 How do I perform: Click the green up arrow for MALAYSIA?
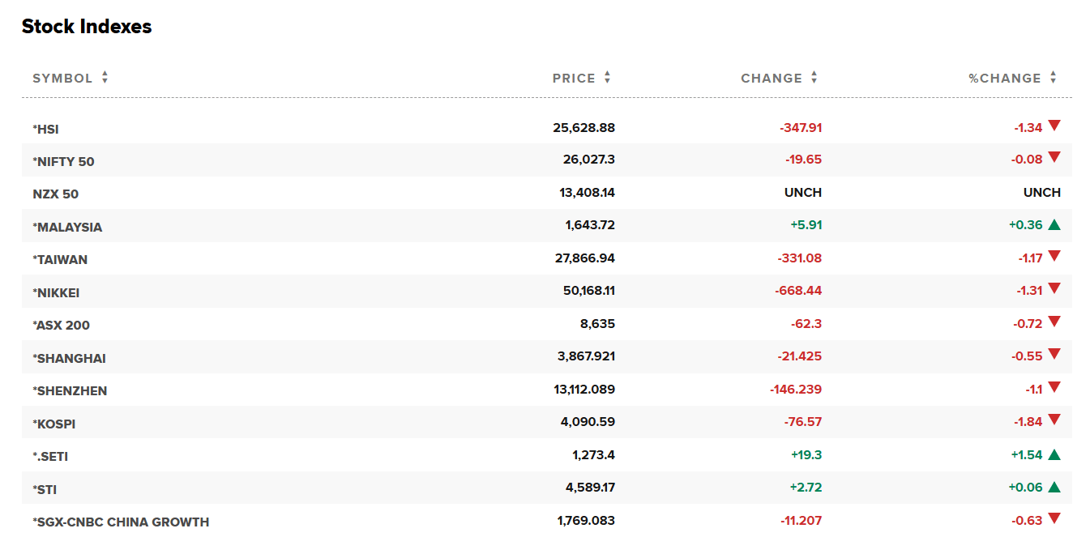click(1054, 225)
